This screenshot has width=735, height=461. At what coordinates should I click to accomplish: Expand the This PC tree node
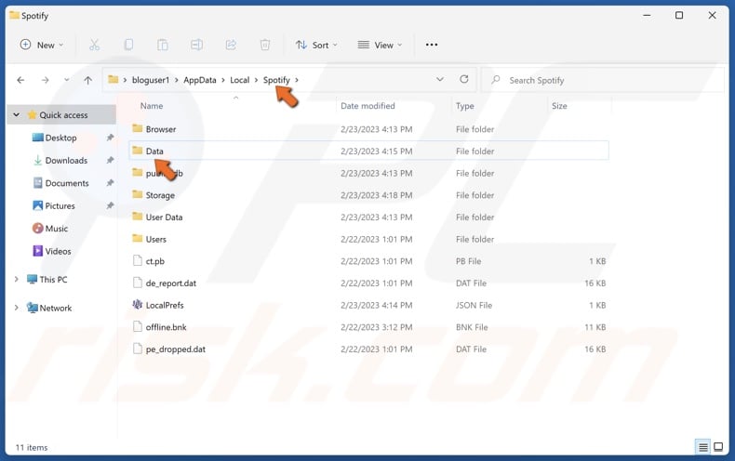click(16, 280)
